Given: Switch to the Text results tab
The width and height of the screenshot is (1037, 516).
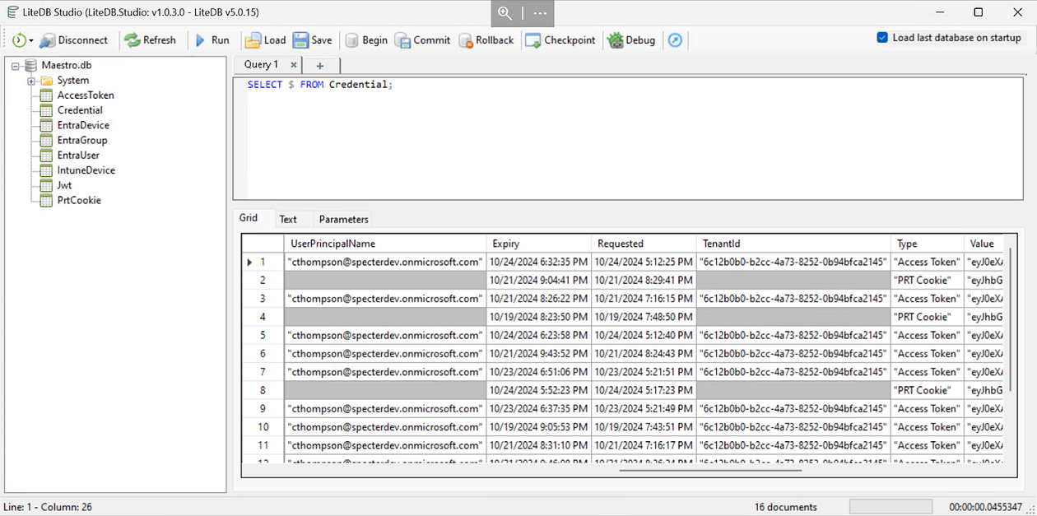Looking at the screenshot, I should (x=288, y=219).
